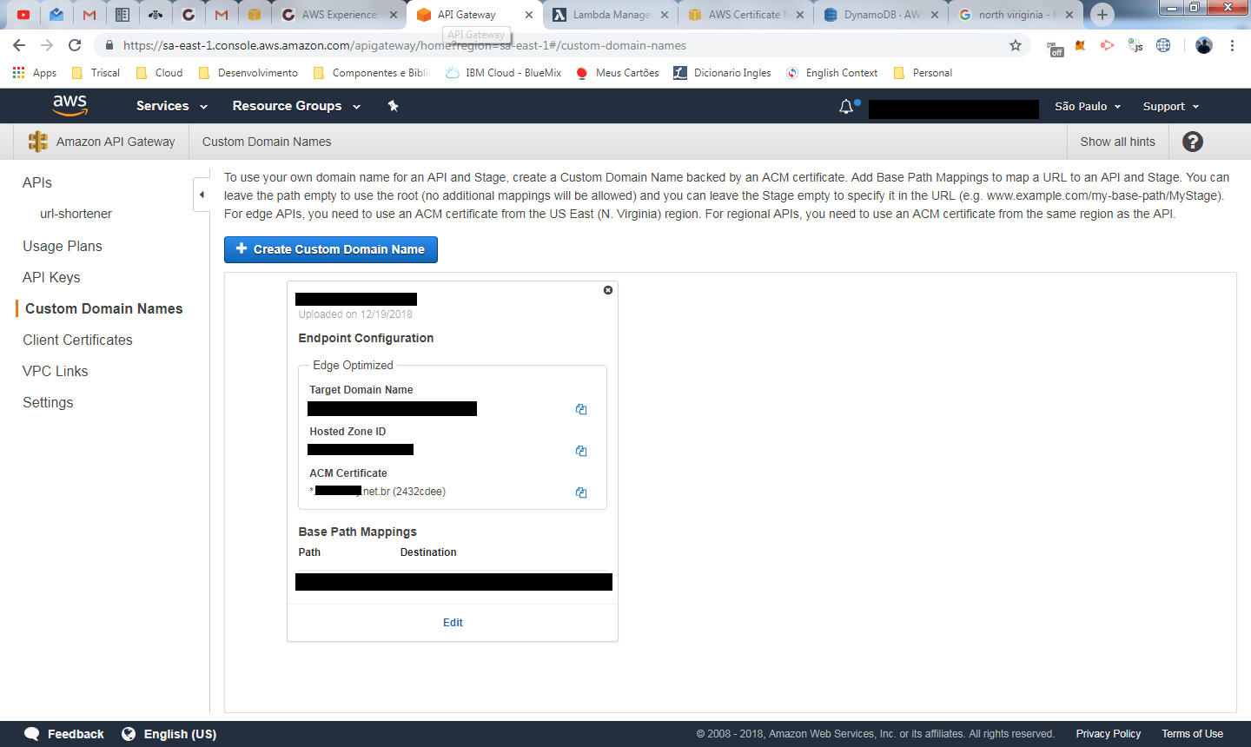Select Usage Plans in the sidebar
This screenshot has height=747, width=1251.
point(63,246)
